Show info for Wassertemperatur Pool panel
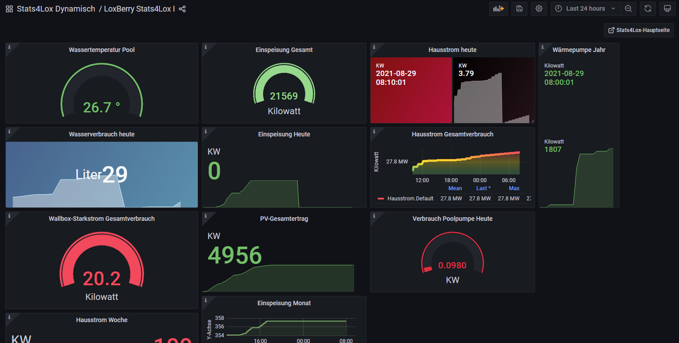679x343 pixels. [9, 47]
